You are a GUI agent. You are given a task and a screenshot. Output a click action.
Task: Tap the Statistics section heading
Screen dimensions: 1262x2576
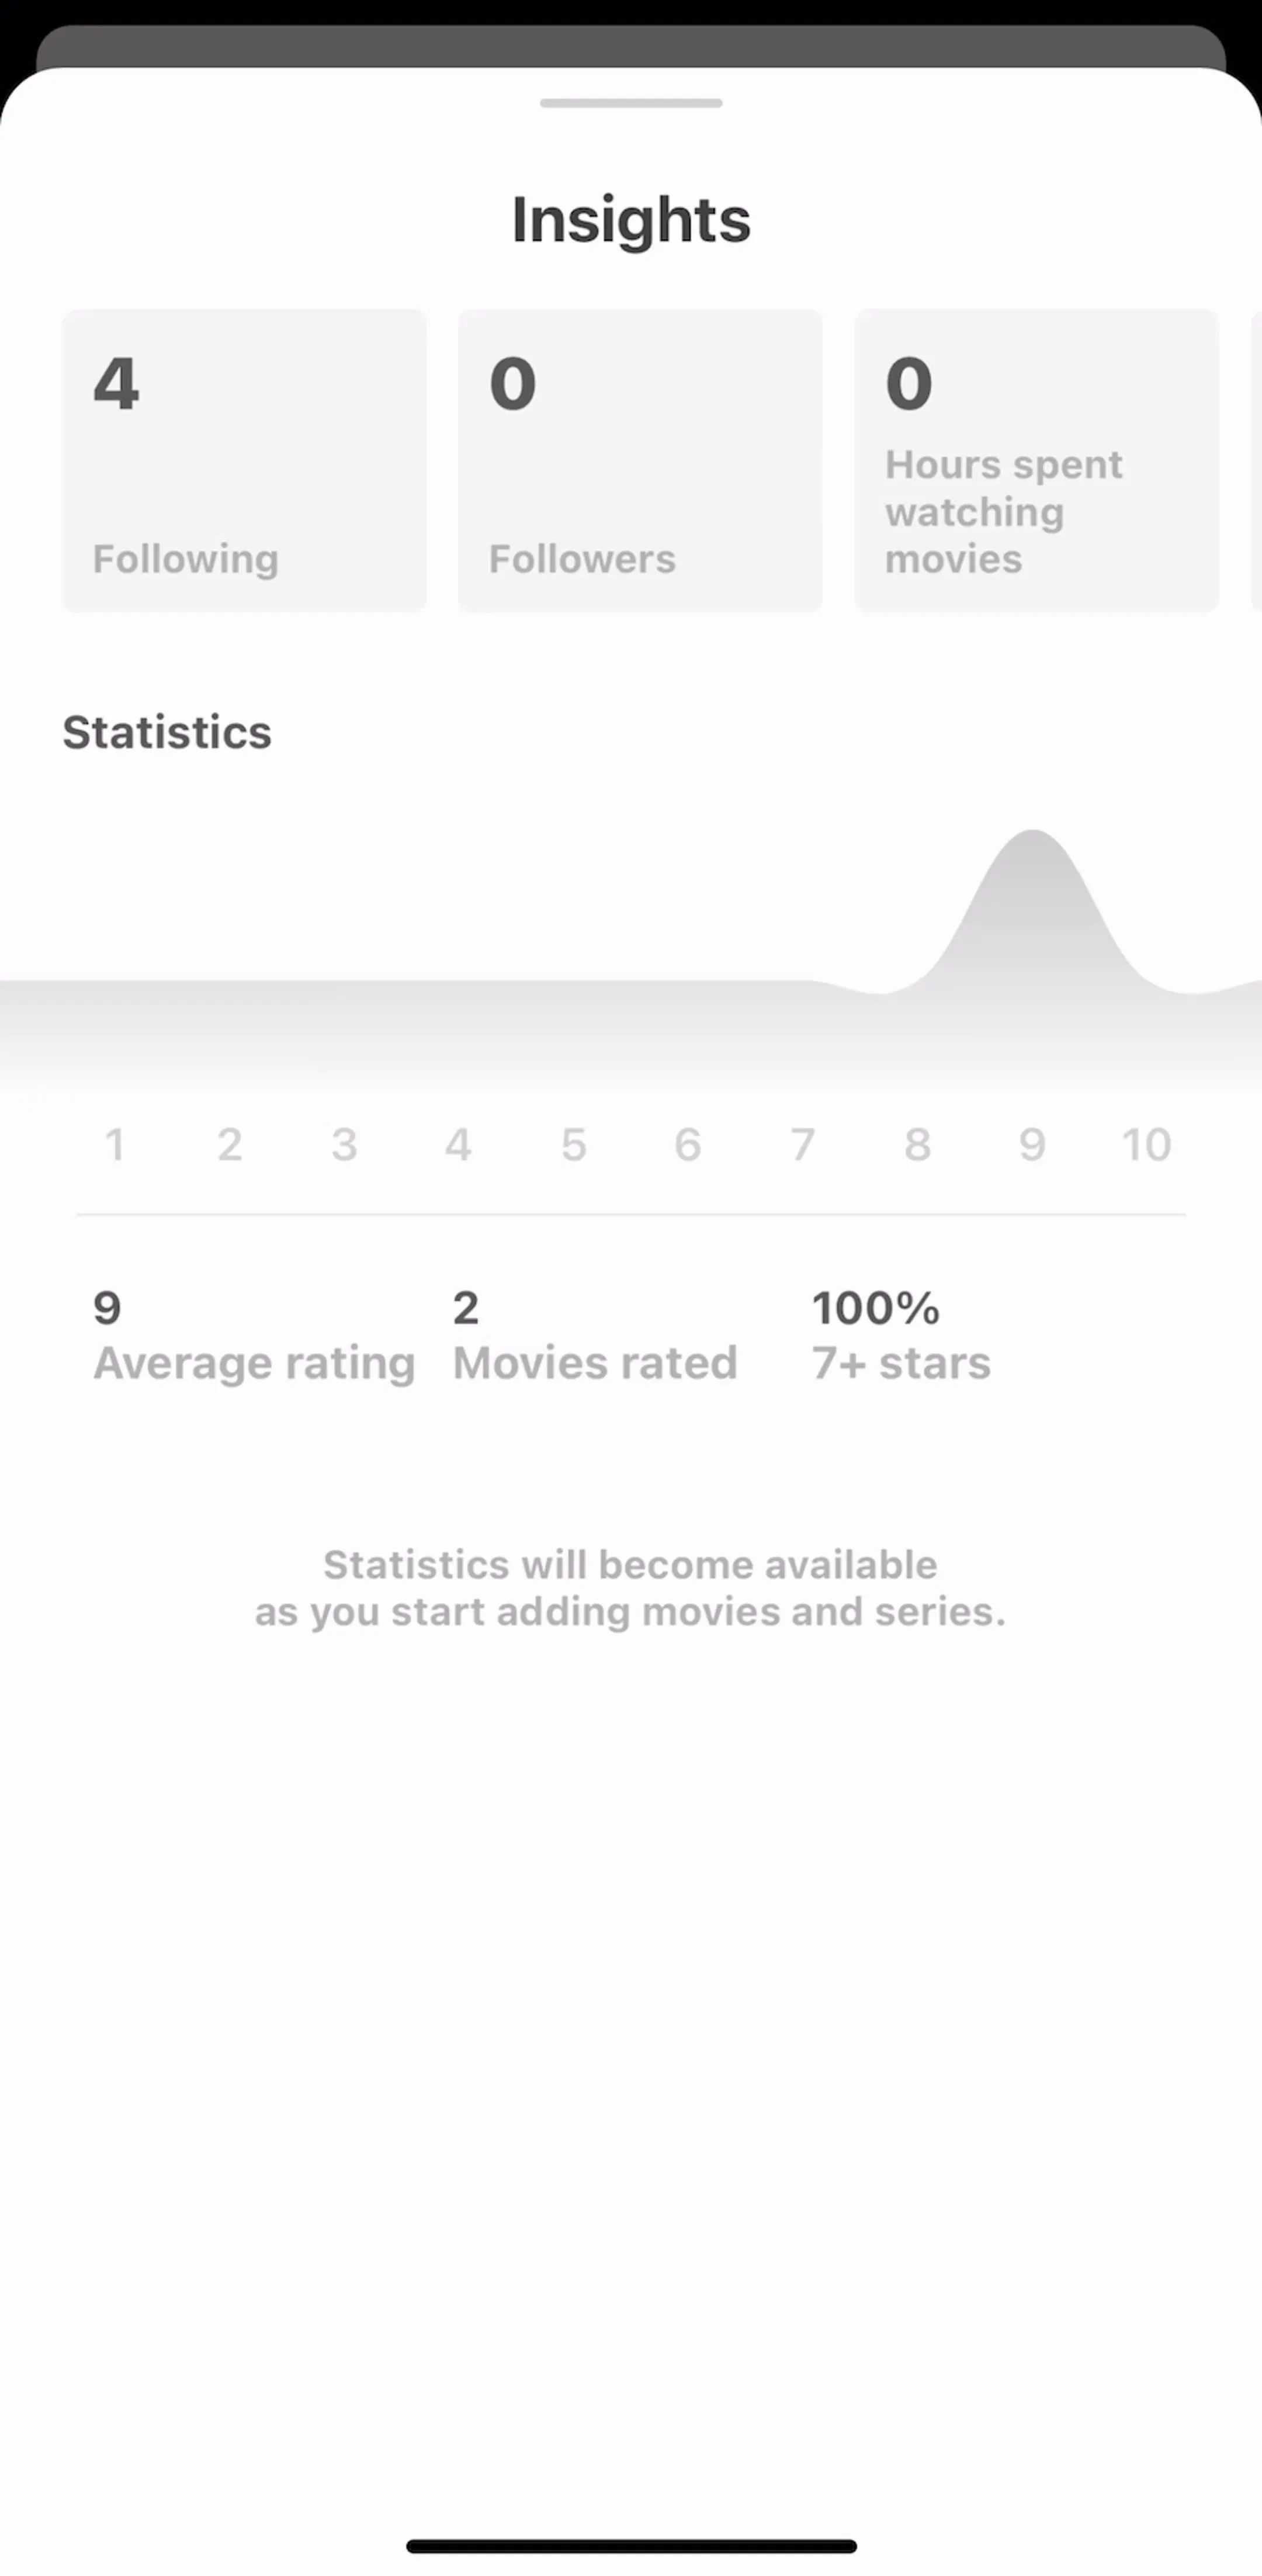pos(167,732)
